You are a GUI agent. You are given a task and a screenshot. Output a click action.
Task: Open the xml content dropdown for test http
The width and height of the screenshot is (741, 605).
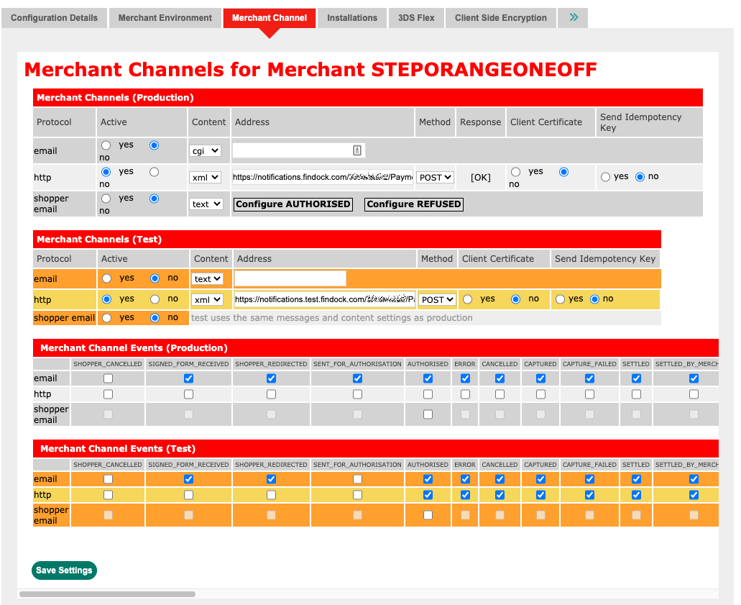point(208,299)
